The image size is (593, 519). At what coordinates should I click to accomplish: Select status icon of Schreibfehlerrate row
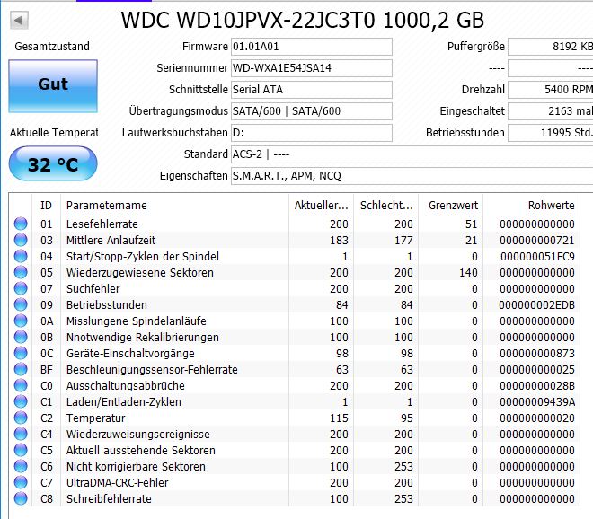(21, 498)
